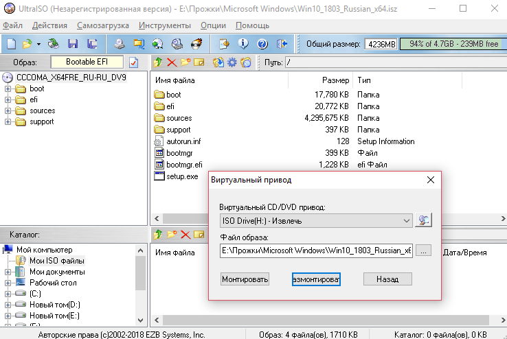Open the Файл menu
Image resolution: width=507 pixels, height=339 pixels.
pos(12,25)
